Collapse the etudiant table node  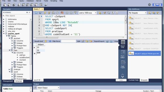[9, 38]
